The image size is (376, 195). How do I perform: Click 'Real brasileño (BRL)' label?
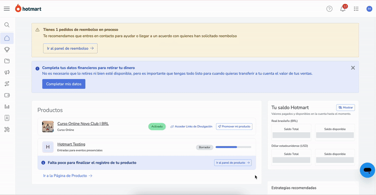pos(284,121)
